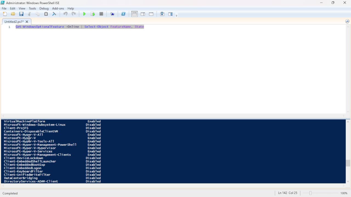Expand toolbar options overflow arrow
This screenshot has height=197, width=351.
pos(176,15)
